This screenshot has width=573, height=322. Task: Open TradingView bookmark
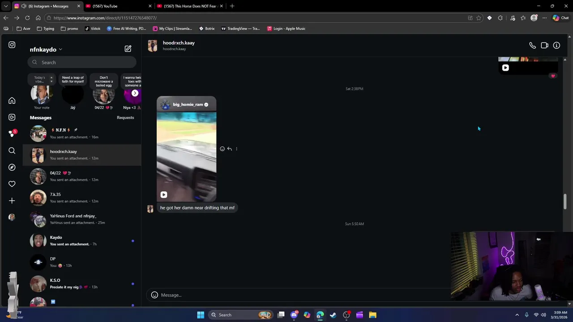click(x=240, y=29)
